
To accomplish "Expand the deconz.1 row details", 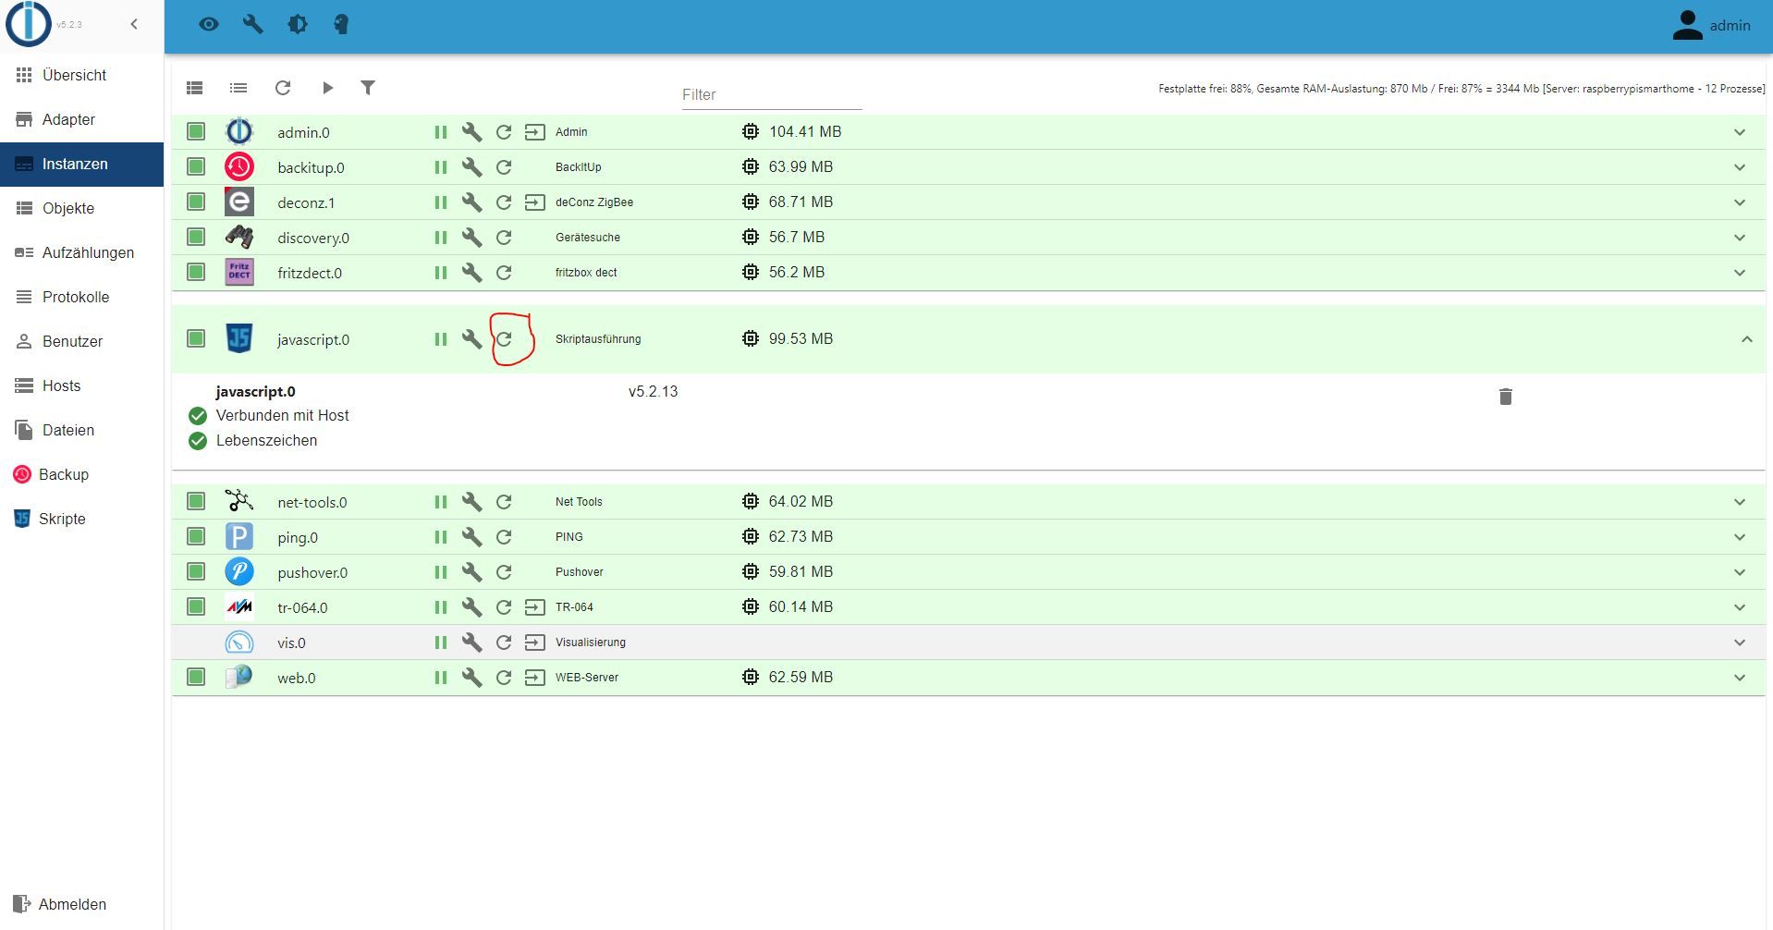I will pyautogui.click(x=1740, y=202).
